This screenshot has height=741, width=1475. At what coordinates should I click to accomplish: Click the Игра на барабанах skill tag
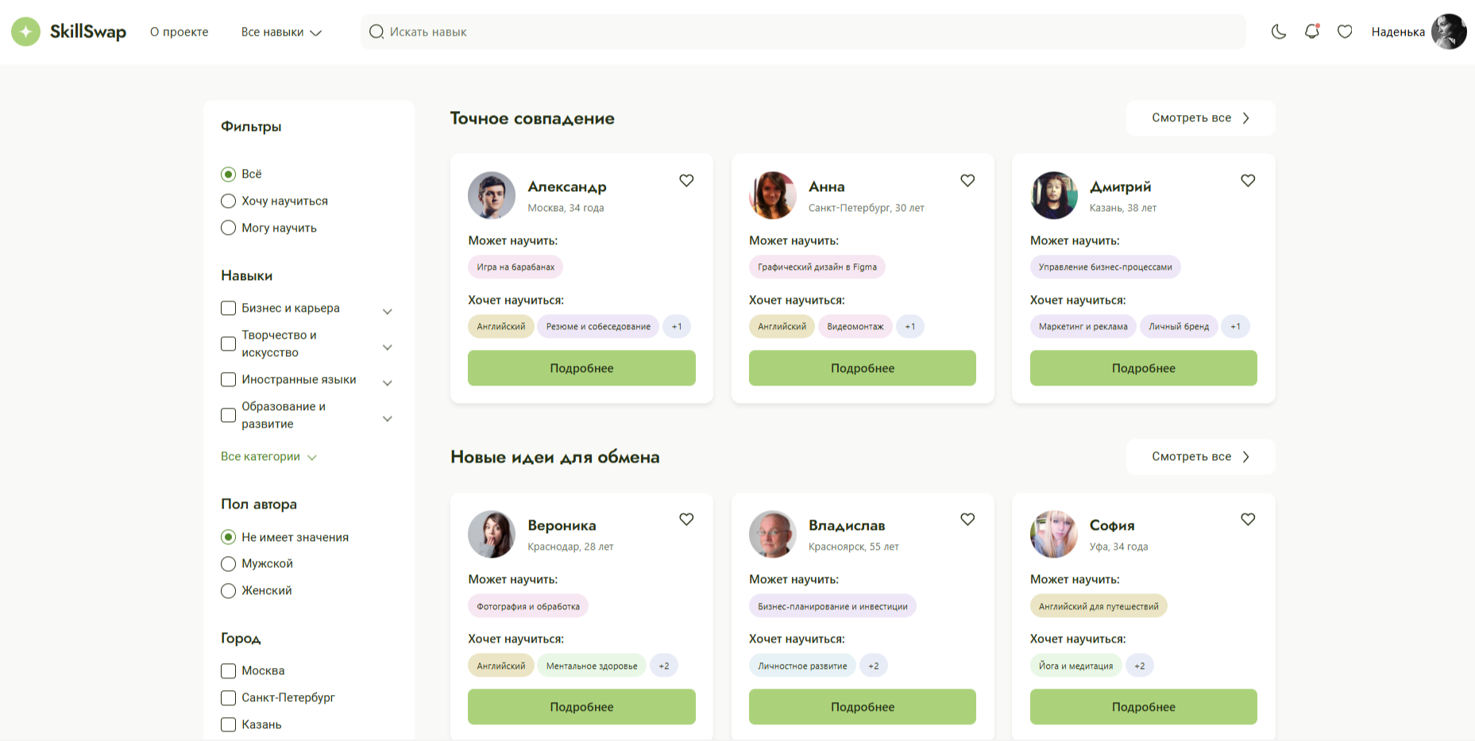tap(515, 267)
